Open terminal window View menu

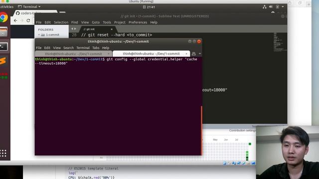(x=57, y=48)
